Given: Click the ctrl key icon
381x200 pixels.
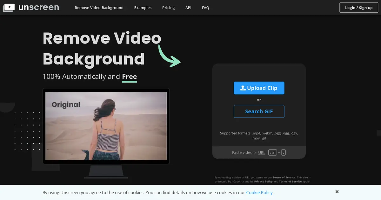Looking at the screenshot, I should tap(272, 152).
